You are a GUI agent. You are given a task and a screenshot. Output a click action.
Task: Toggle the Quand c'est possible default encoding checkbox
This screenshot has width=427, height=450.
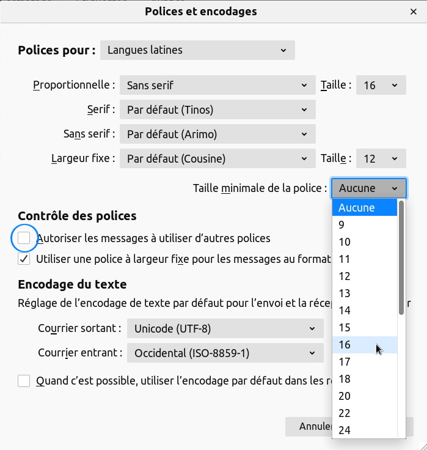click(24, 381)
